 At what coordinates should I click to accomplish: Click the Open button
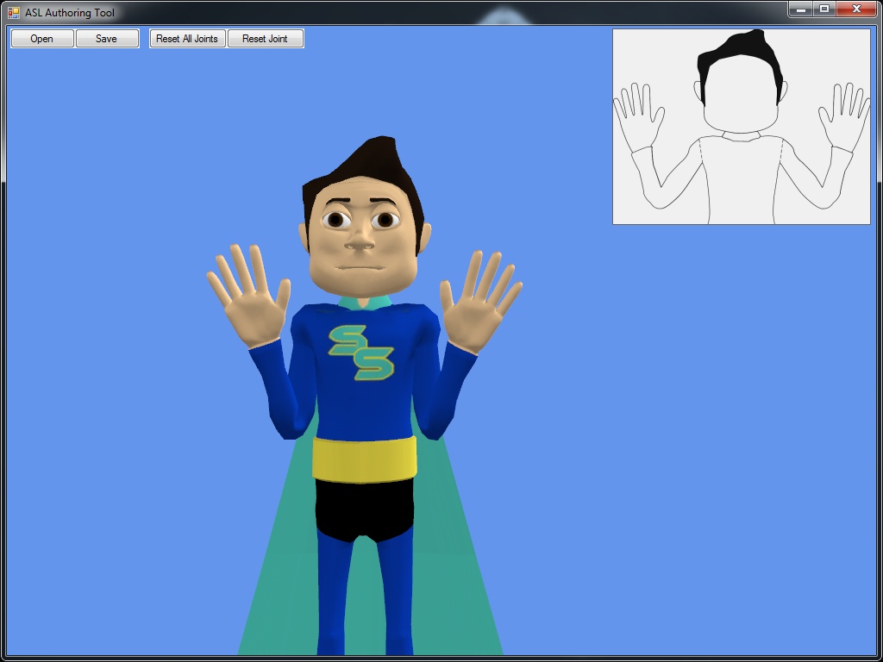(41, 39)
